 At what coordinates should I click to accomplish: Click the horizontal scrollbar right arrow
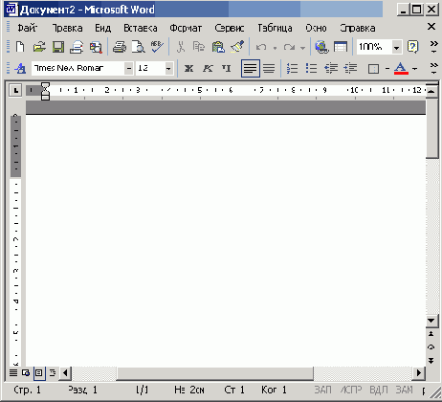(x=418, y=372)
